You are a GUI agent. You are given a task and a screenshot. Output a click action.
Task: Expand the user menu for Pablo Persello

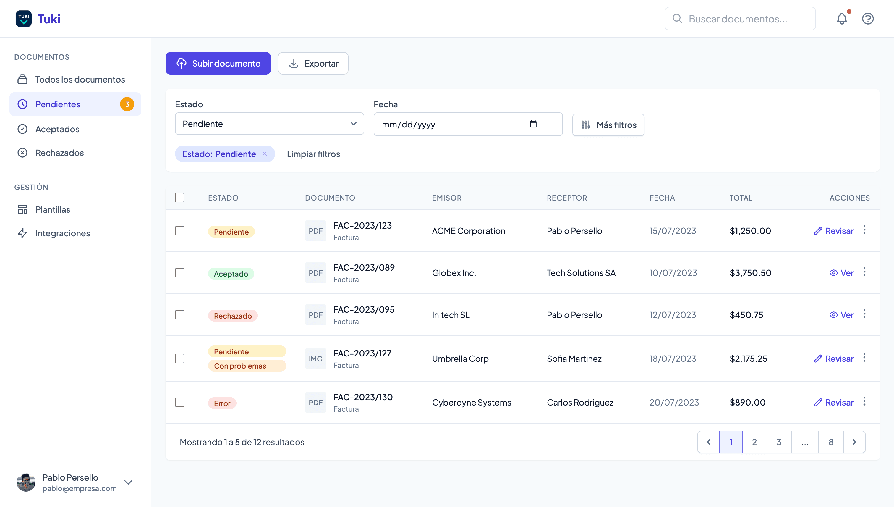[x=128, y=482]
